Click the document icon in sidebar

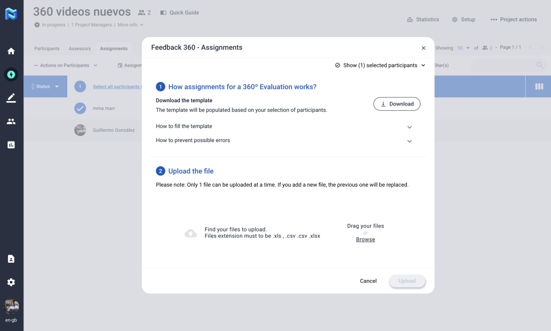(x=11, y=259)
